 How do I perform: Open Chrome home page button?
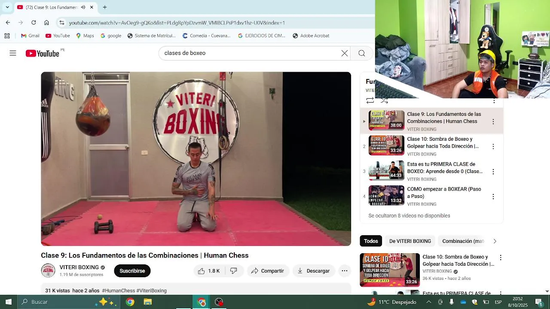(x=46, y=22)
